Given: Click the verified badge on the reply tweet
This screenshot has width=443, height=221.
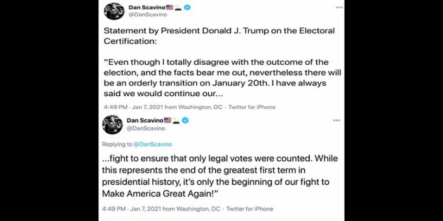Looking at the screenshot, I should tap(185, 120).
